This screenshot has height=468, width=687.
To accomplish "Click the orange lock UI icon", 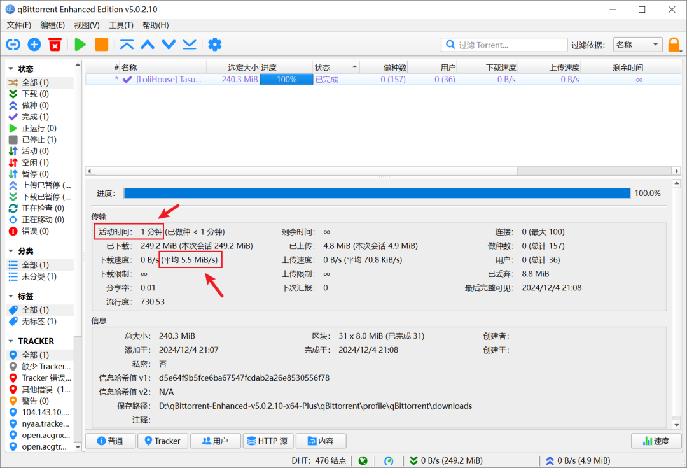I will (x=674, y=45).
